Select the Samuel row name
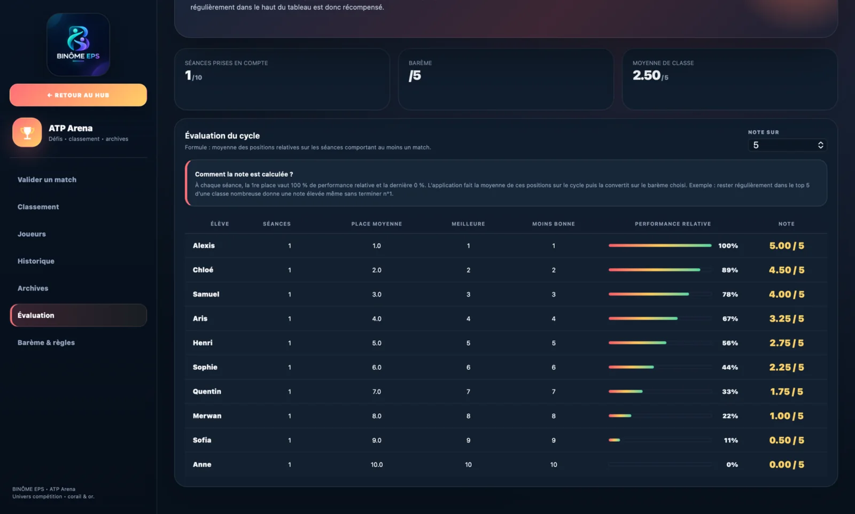 coord(206,294)
